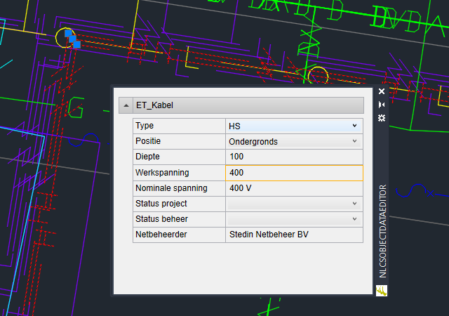Select the ET_Kabel header label
Viewport: 449px width, 316px height.
(x=154, y=105)
